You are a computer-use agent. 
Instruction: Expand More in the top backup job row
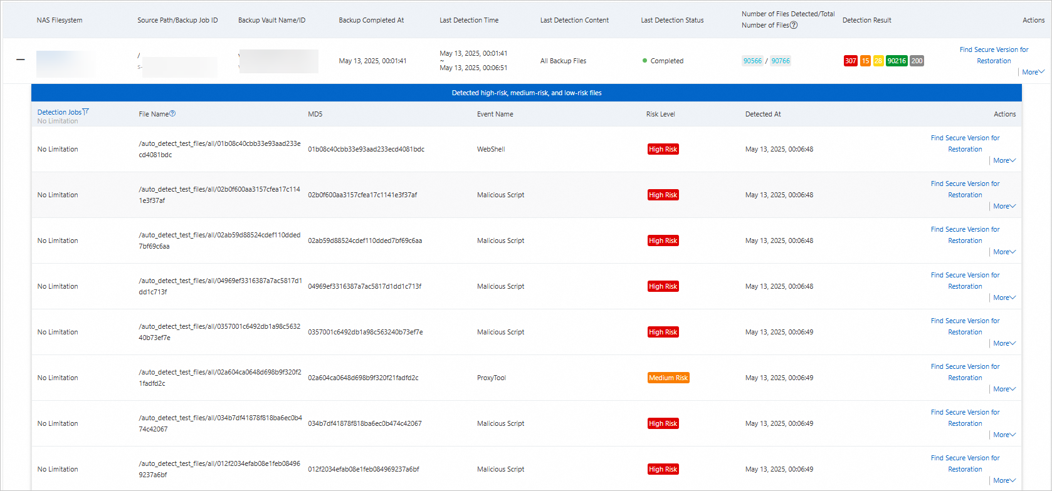click(1033, 72)
